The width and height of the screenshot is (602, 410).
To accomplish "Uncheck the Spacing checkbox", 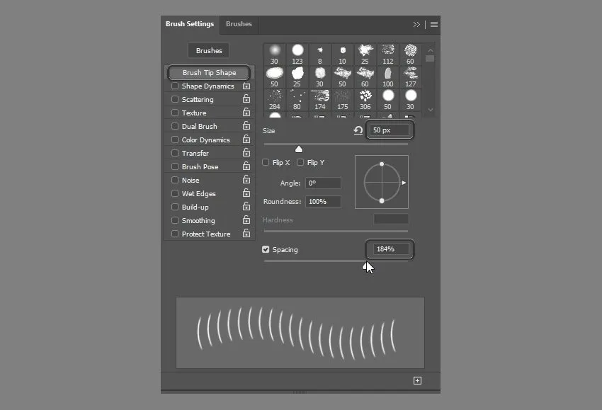I will [x=266, y=250].
